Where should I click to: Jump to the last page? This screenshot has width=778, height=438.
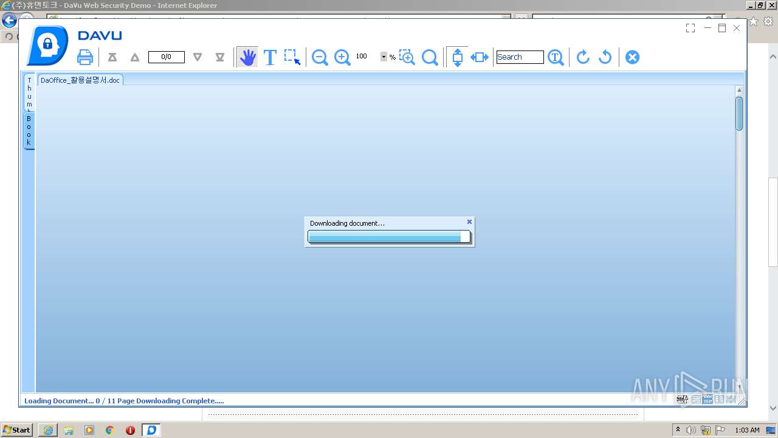click(220, 57)
